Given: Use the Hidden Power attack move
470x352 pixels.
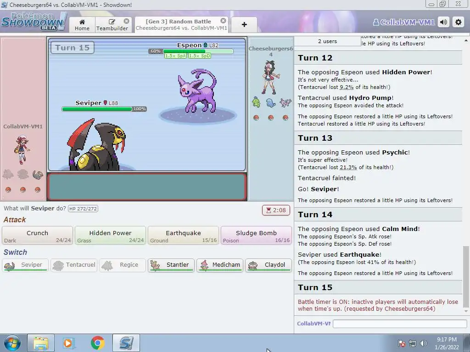Looking at the screenshot, I should point(110,235).
